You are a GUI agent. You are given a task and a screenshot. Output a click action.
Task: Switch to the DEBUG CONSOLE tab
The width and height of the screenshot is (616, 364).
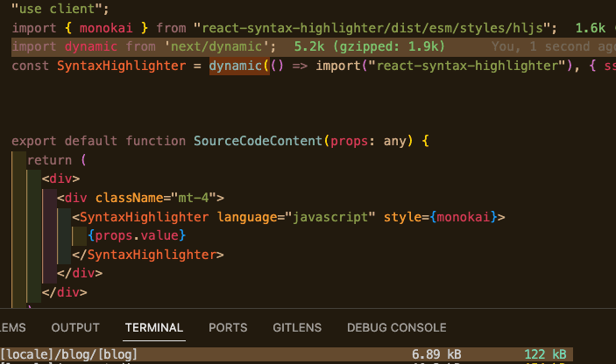[x=396, y=327]
